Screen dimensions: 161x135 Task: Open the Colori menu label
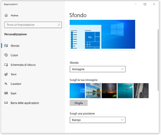coord(14,55)
